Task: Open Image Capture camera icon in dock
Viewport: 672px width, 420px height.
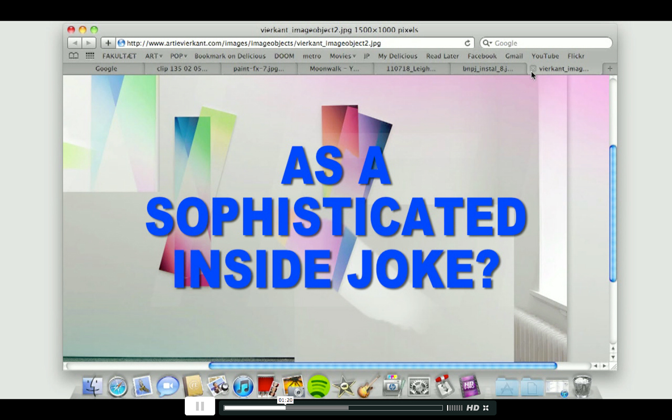Action: (x=293, y=386)
